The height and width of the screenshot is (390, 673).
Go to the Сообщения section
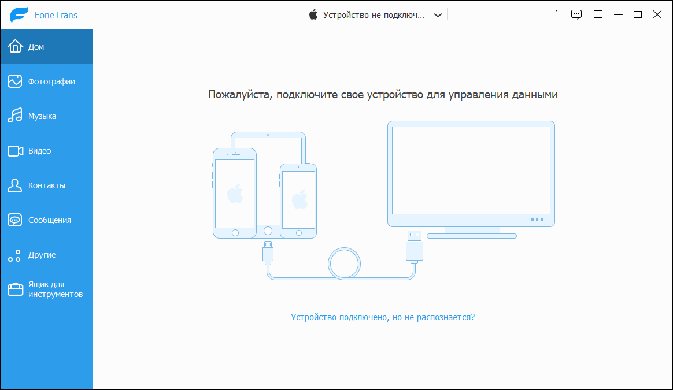[x=49, y=220]
